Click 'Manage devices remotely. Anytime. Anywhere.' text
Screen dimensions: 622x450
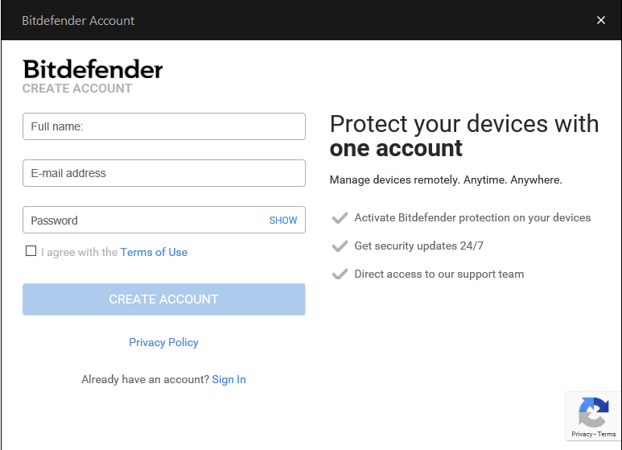[446, 180]
